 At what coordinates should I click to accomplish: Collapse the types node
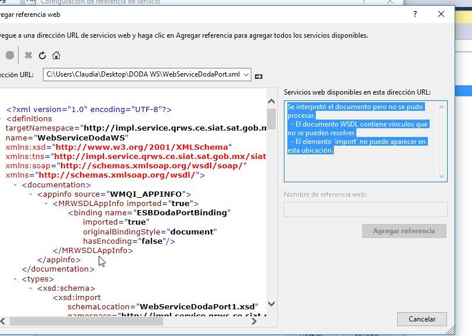[x=15, y=279]
